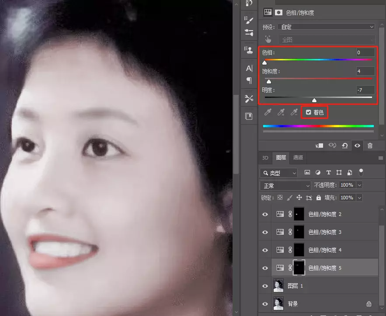
Task: Select the 色相/饱和度 4 layer name
Action: (x=325, y=250)
